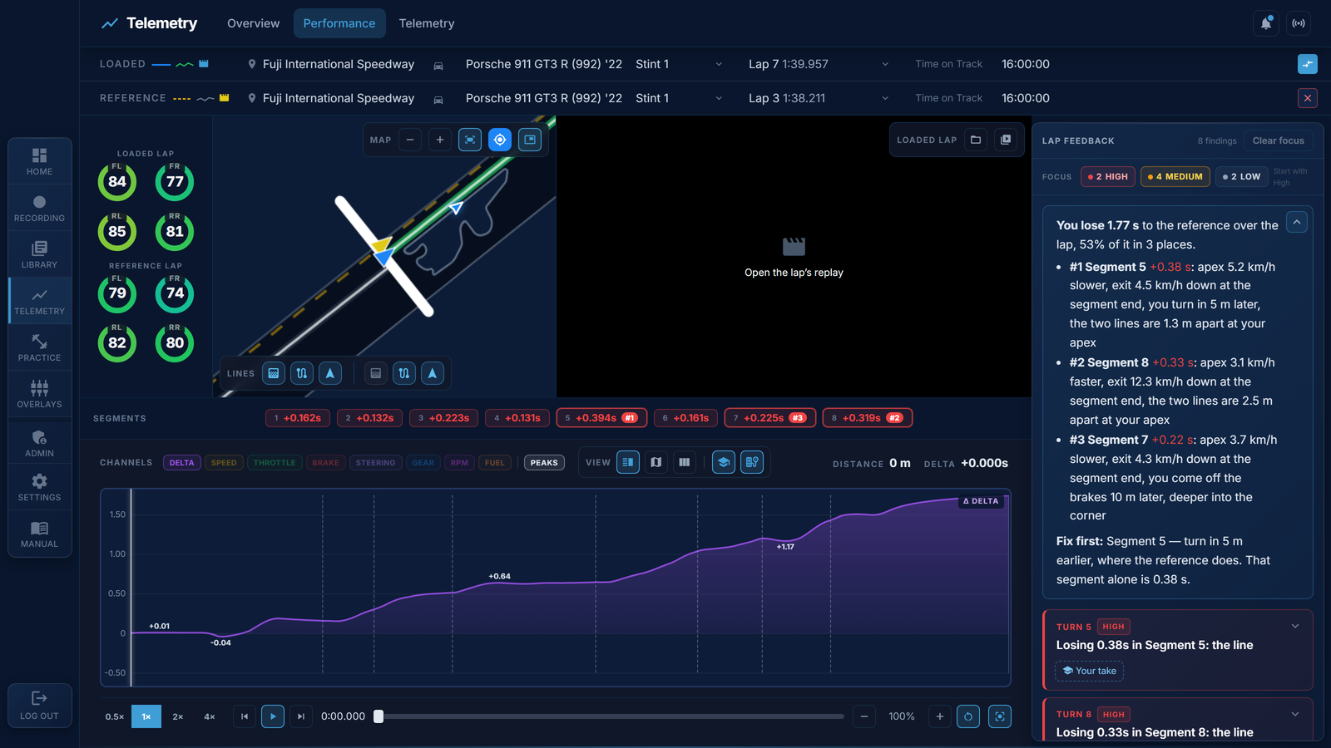This screenshot has height=748, width=1331.
Task: Open loaded lap folder icon
Action: (976, 140)
